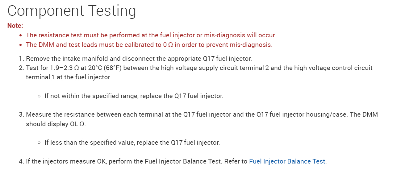Click the hollow bullet before "If not within"
405x170 pixels.
(x=39, y=96)
